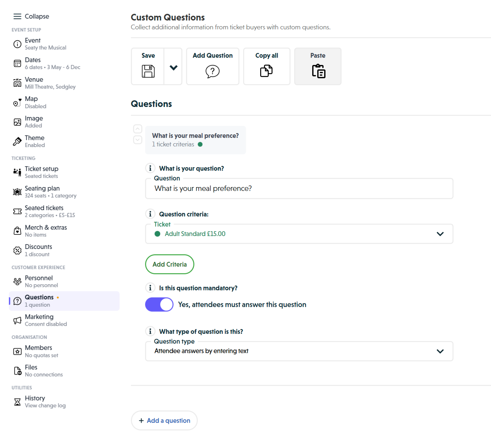Click the Add Criteria button

pyautogui.click(x=169, y=264)
